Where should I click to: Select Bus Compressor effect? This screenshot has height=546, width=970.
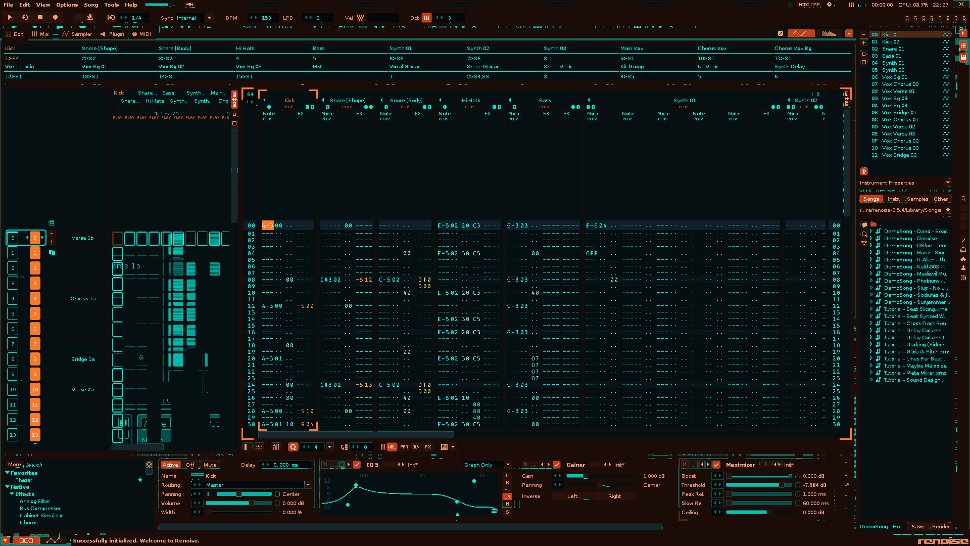point(40,509)
